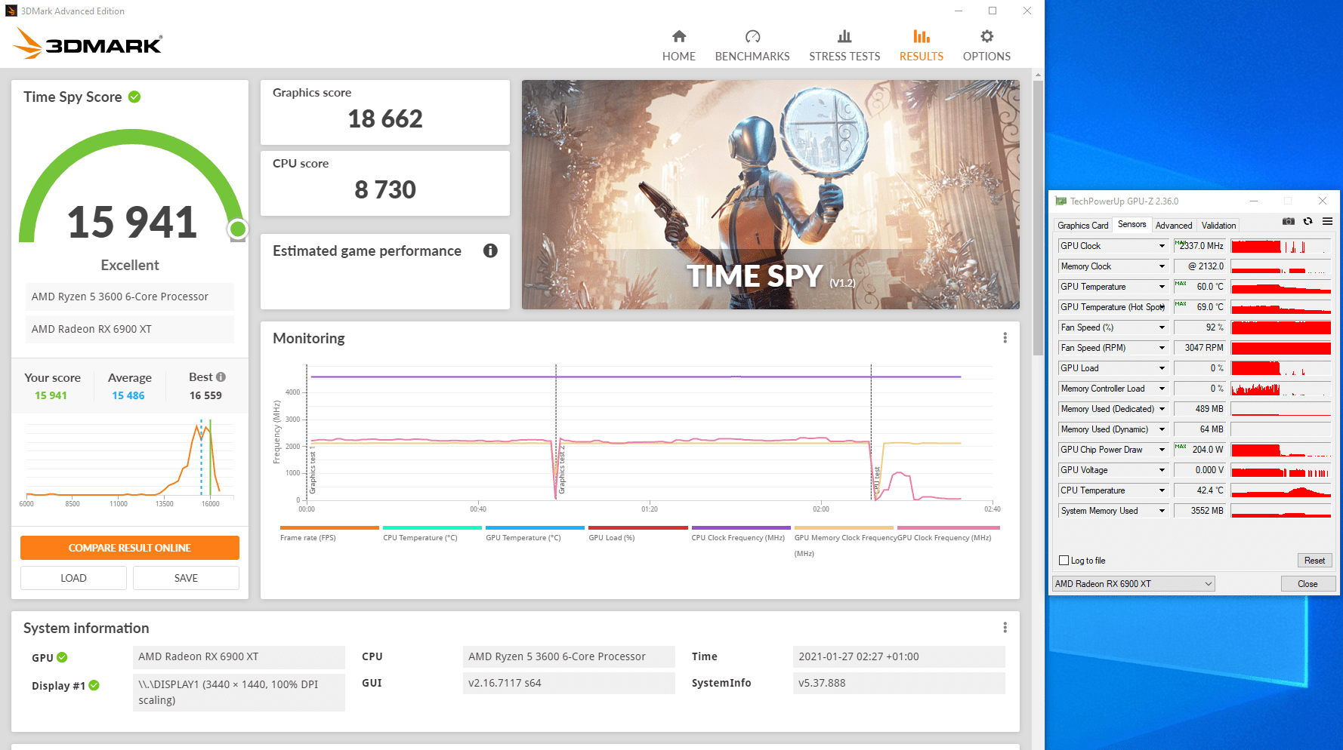This screenshot has height=750, width=1343.
Task: Switch to the Validation tab in GPU-Z
Action: [1218, 225]
